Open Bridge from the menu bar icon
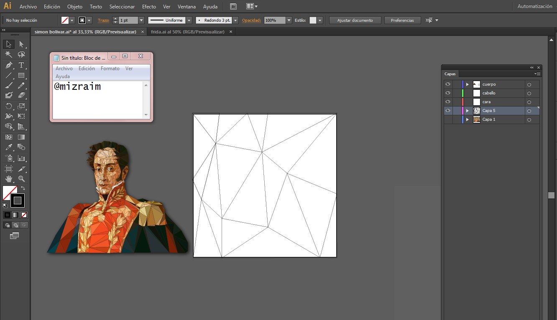 pyautogui.click(x=234, y=7)
